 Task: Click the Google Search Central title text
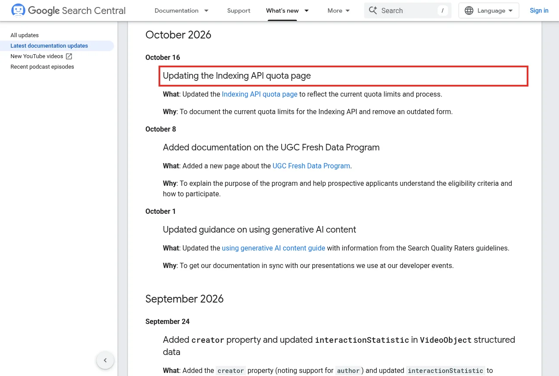(x=77, y=10)
